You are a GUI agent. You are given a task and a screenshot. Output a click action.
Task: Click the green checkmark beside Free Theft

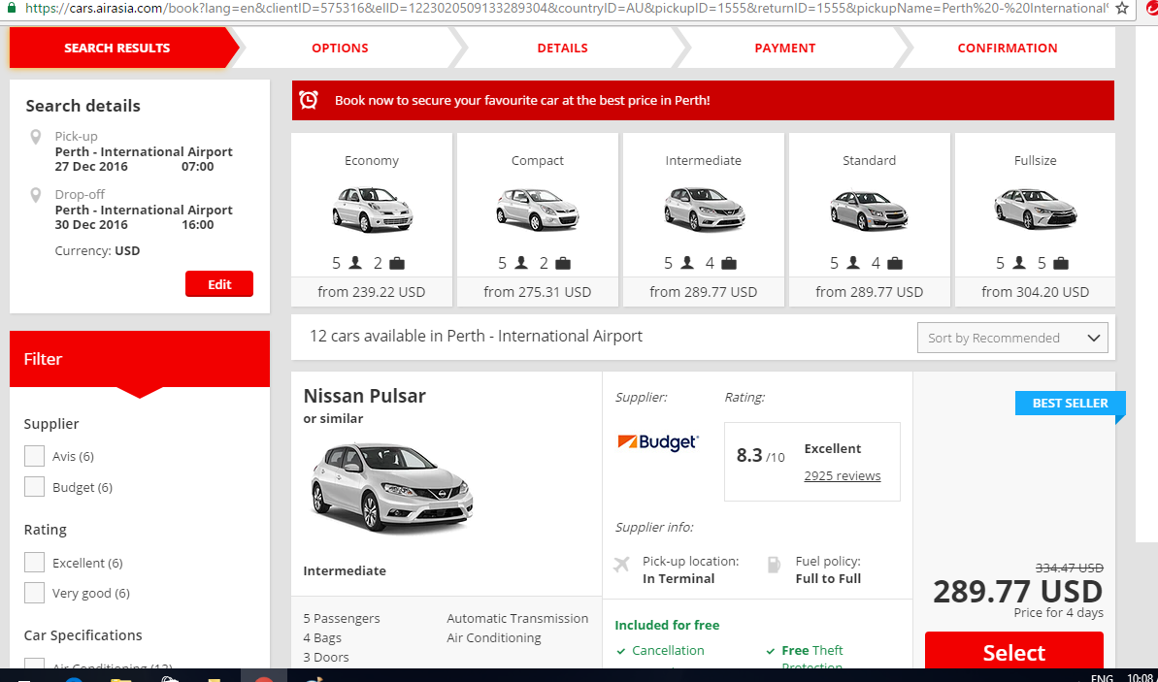pos(771,651)
